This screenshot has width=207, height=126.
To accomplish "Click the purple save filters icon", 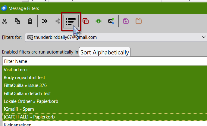I will coord(126,21).
